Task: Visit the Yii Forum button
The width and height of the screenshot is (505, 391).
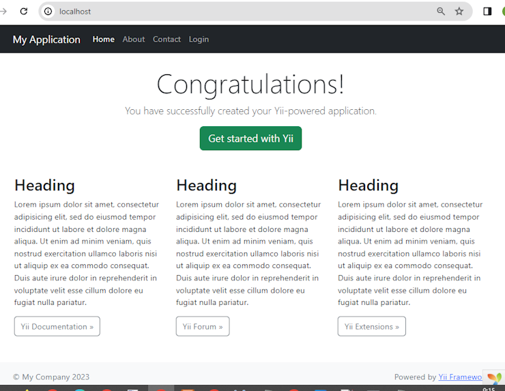Action: pos(203,326)
